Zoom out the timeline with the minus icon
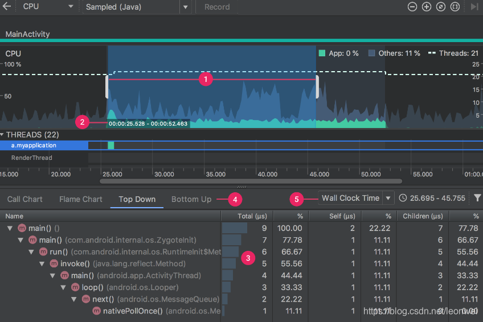The width and height of the screenshot is (483, 322). [413, 7]
